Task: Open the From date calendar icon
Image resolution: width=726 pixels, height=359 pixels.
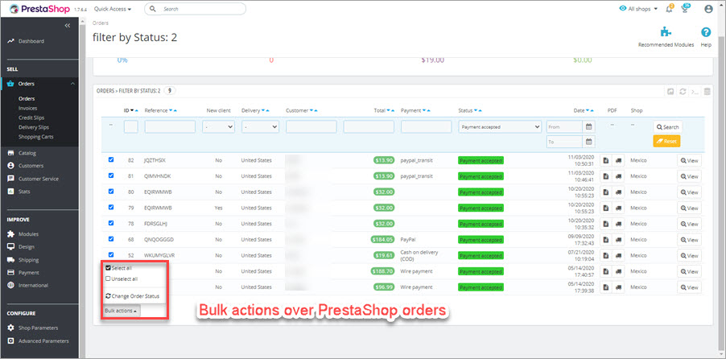Action: tap(589, 126)
